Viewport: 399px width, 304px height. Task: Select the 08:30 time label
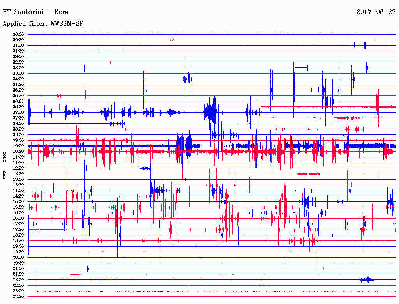18,129
